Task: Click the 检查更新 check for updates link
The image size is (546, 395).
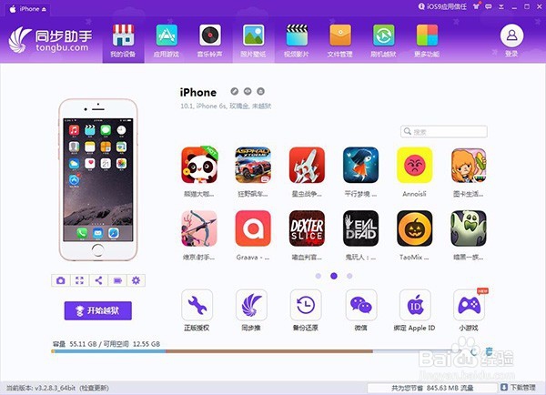Action: pos(94,388)
